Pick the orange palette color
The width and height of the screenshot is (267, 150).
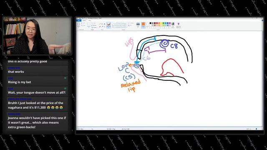point(159,23)
